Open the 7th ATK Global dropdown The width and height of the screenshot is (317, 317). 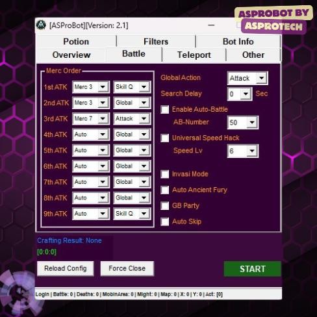click(132, 182)
